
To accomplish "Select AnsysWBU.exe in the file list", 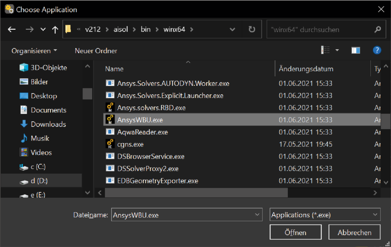I will pyautogui.click(x=140, y=120).
